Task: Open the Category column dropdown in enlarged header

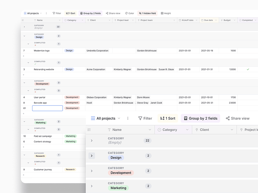Action: 187,130
